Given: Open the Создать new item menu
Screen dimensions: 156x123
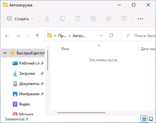Looking at the screenshot, I should tap(20, 19).
